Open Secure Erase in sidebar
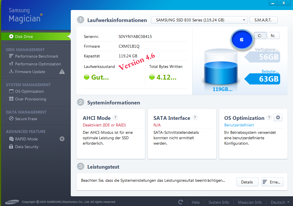The image size is (293, 206). 26,119
